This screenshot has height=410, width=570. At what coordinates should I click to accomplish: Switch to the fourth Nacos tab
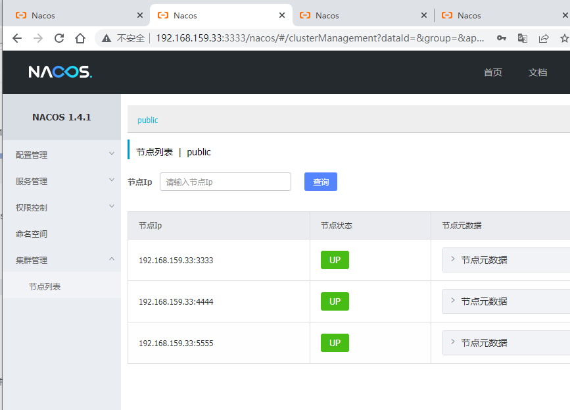click(502, 15)
